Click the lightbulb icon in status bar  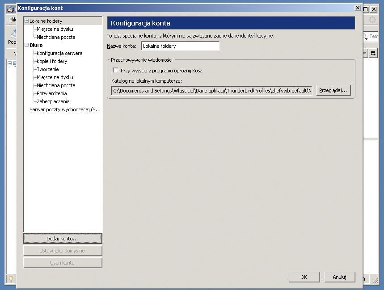pos(11,279)
